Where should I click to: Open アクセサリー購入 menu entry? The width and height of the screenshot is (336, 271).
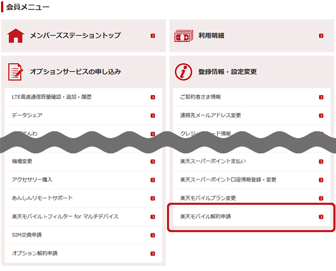coord(83,180)
